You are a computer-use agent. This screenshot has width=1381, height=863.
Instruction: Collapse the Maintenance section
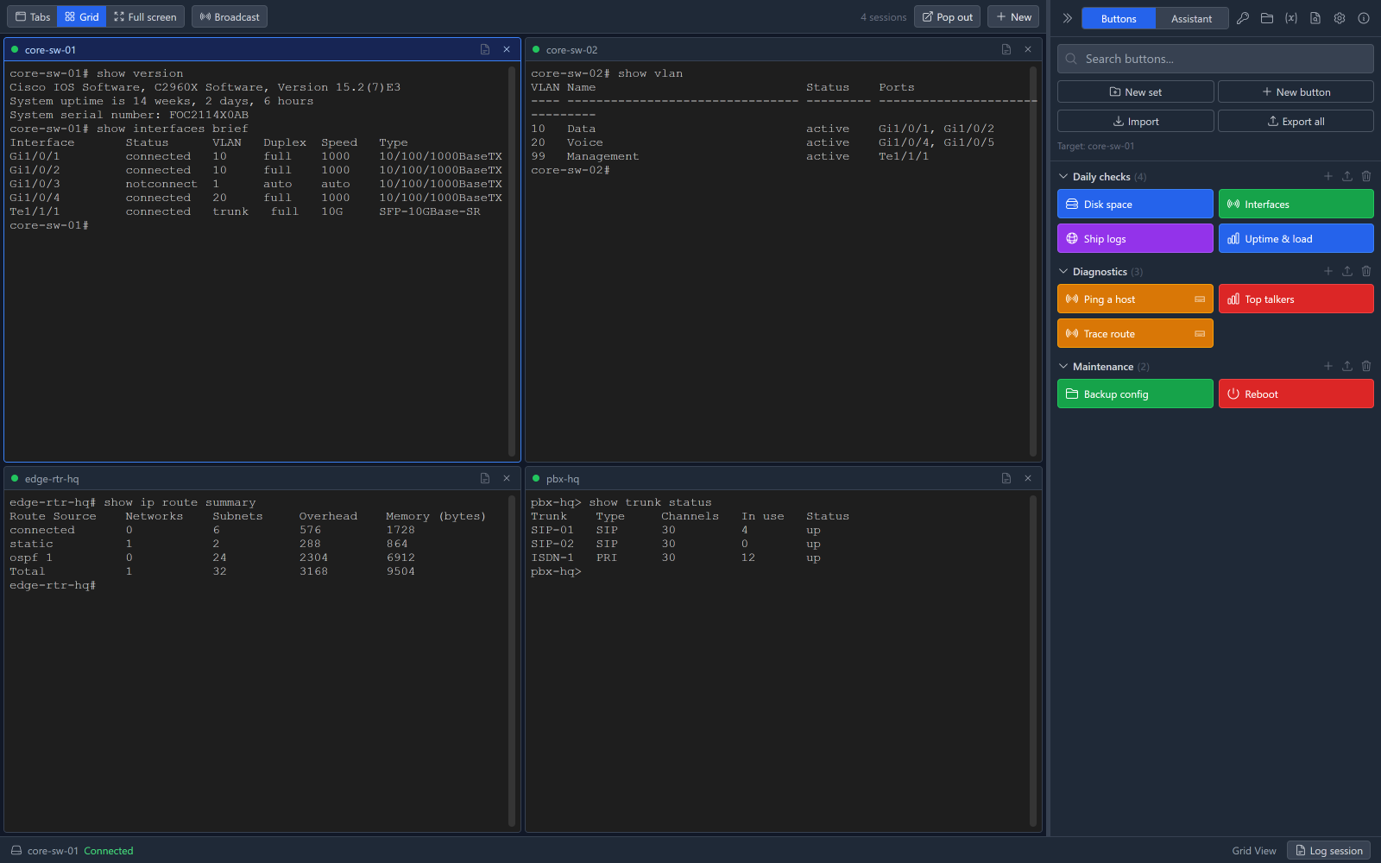(1063, 366)
